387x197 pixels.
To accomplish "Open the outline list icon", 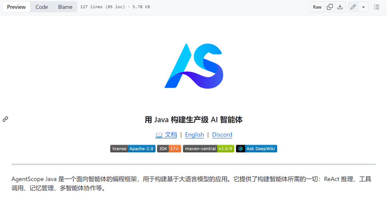I will (x=376, y=7).
